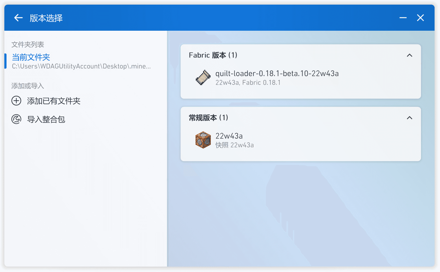Click the 22w43a, Fabric 0.18.1 subtitle

pyautogui.click(x=248, y=82)
